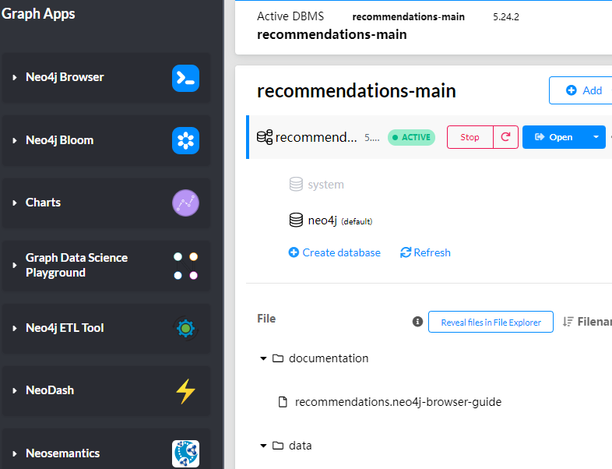
Task: Expand the NeoDash entry arrow
Action: click(15, 390)
